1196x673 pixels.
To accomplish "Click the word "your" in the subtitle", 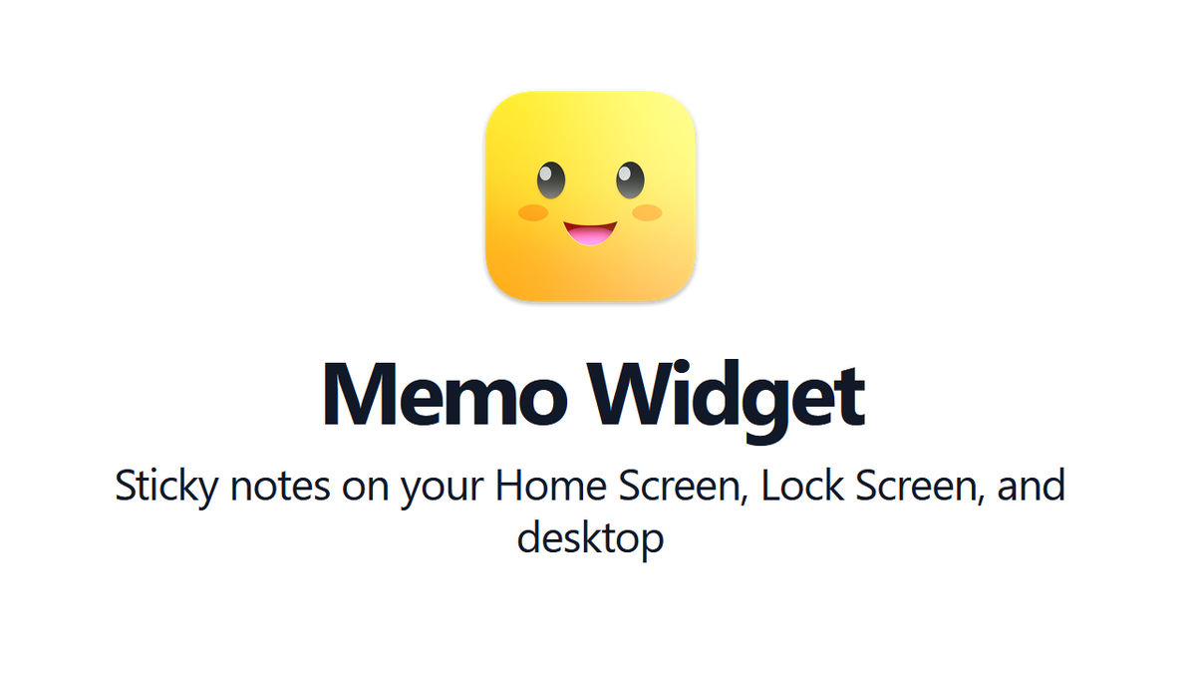I will point(442,492).
